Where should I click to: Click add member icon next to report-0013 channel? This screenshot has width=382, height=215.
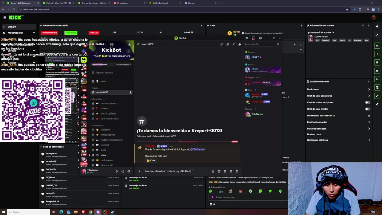tap(130, 92)
